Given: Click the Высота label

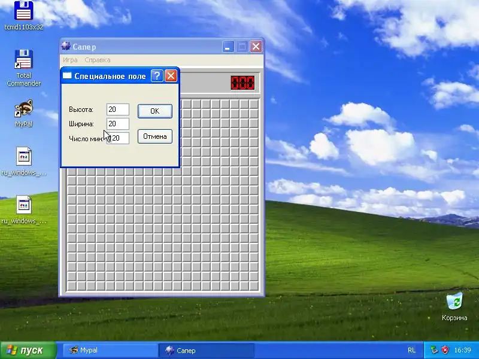Looking at the screenshot, I should (x=81, y=109).
